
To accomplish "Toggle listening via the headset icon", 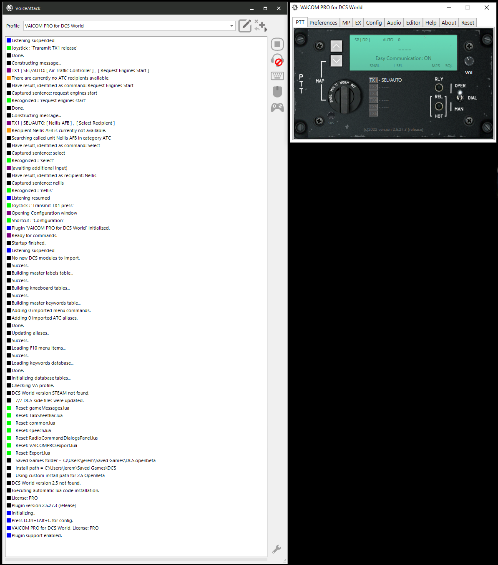I will (277, 60).
